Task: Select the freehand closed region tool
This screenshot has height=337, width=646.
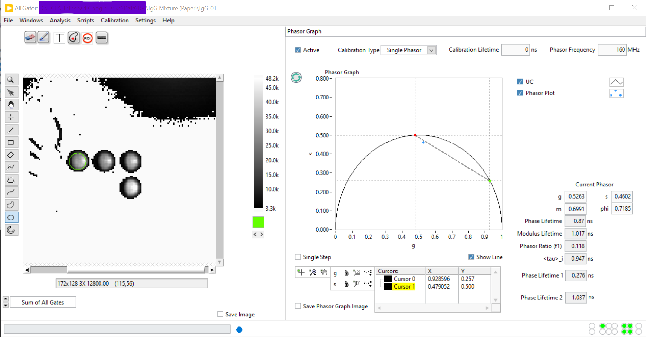Action: pos(11,205)
